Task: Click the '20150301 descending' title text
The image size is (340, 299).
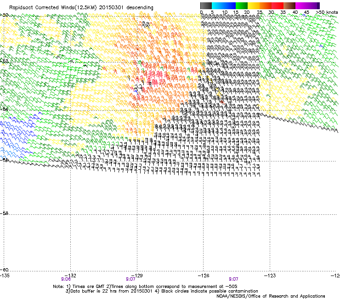Action: (126, 8)
